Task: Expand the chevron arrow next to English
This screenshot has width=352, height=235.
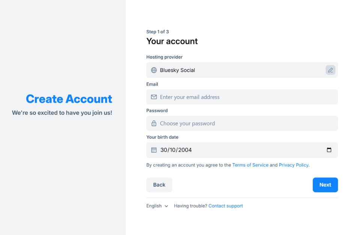Action: [x=166, y=206]
